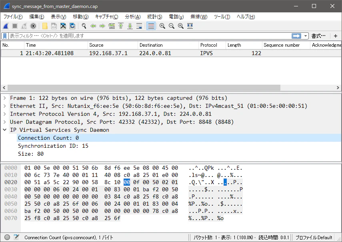Open the 無線(W) menu
This screenshot has height=242, width=342.
click(199, 17)
